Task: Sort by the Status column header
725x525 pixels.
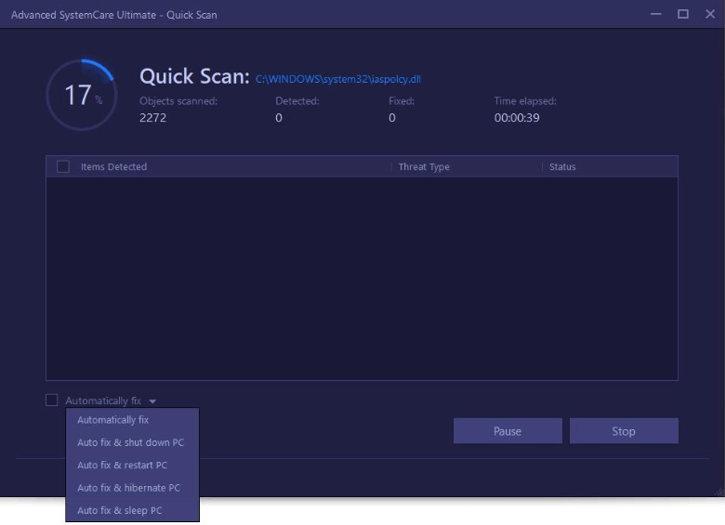Action: pos(562,167)
